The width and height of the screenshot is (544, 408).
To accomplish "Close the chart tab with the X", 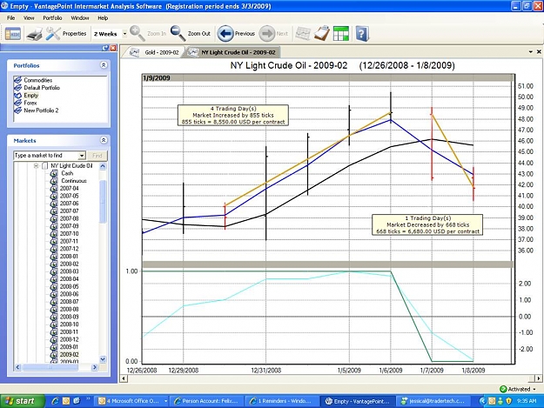I will pos(539,51).
